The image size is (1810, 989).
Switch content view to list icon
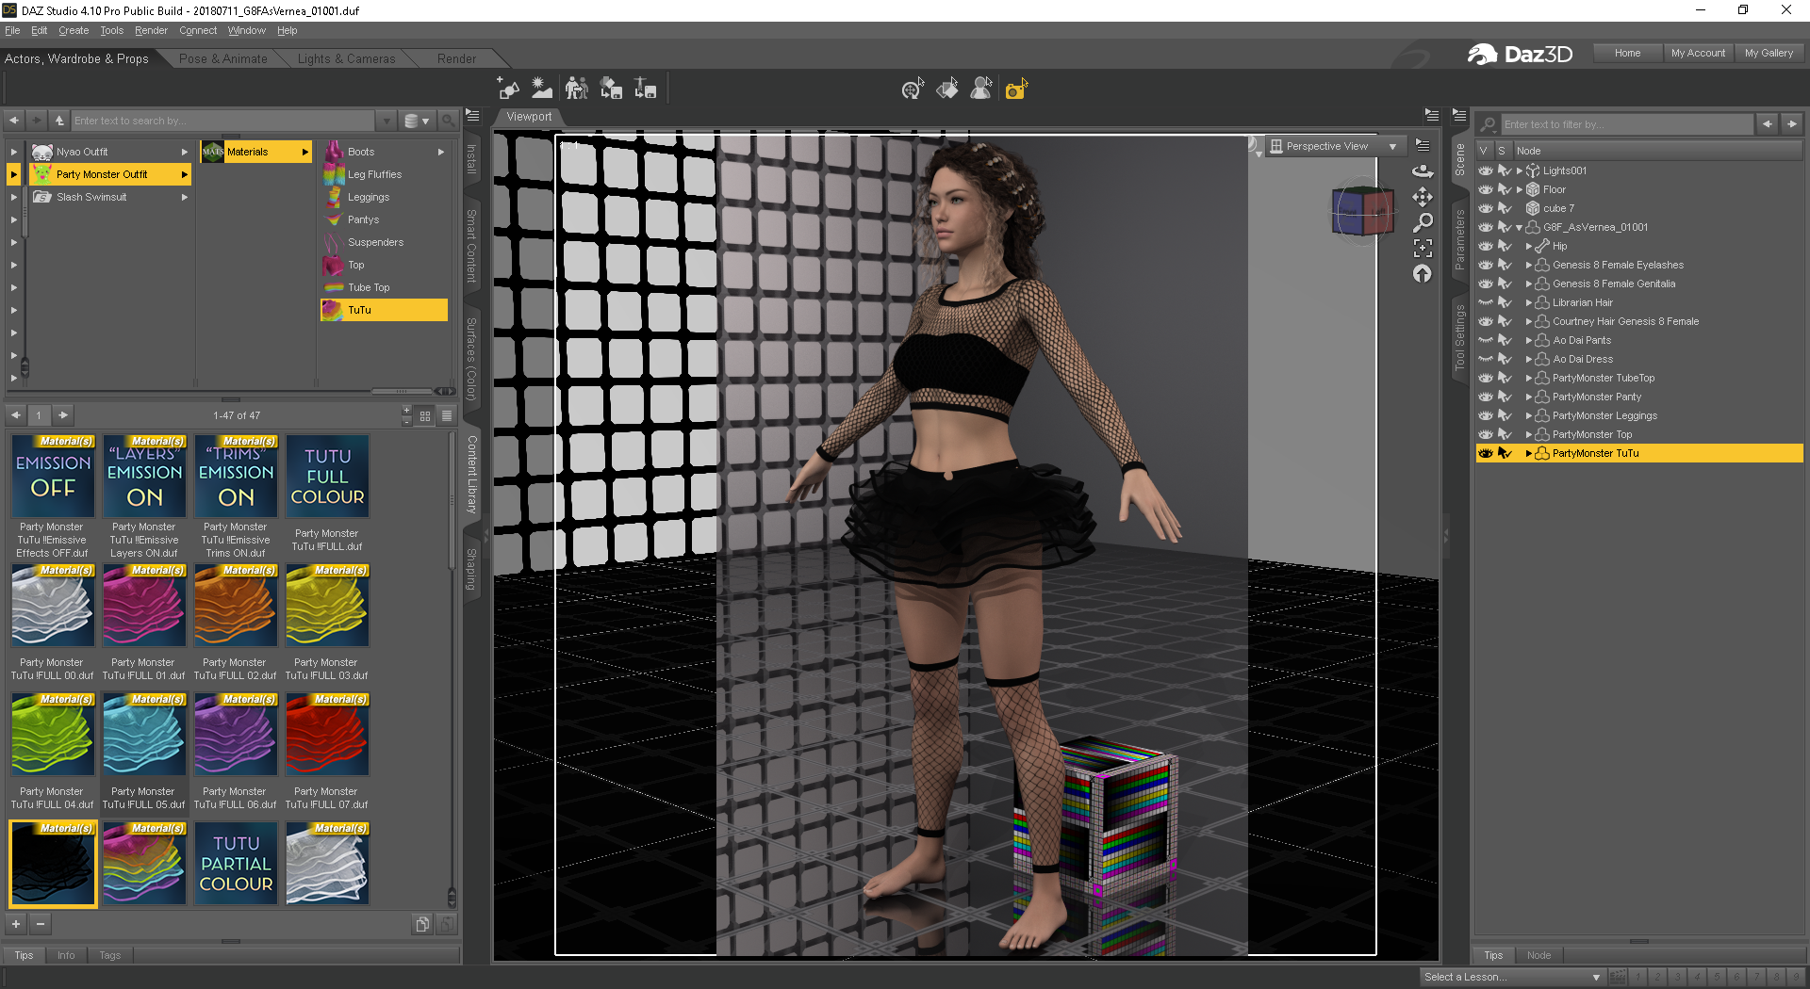447,415
